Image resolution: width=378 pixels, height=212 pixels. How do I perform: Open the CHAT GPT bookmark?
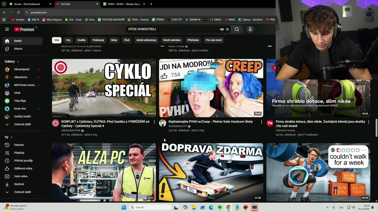click(175, 19)
